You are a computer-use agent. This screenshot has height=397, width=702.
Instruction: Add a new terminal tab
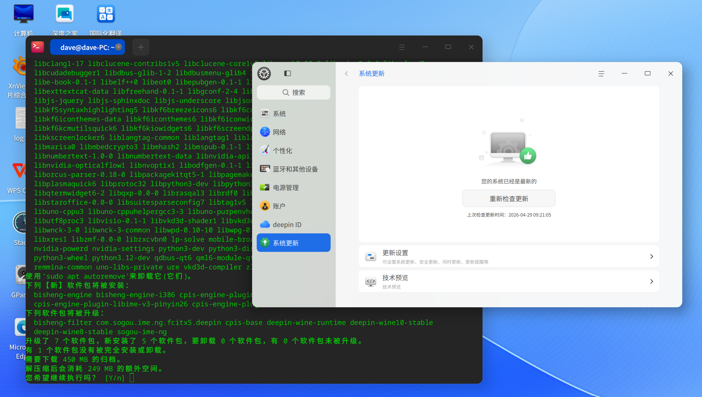(141, 47)
